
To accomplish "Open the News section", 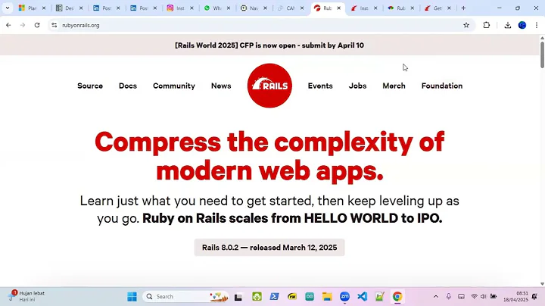I will (221, 86).
